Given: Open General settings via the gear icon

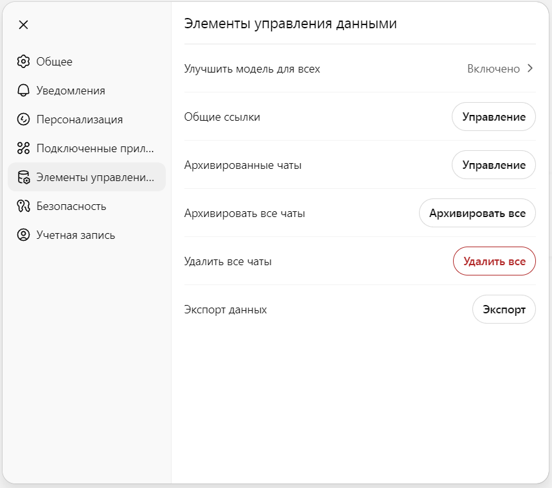Looking at the screenshot, I should 23,61.
